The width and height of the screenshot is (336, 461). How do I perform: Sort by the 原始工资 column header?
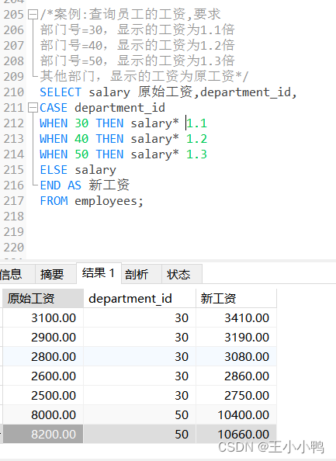point(43,299)
